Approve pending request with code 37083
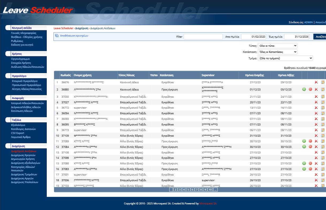326x210 pixels. (304, 169)
